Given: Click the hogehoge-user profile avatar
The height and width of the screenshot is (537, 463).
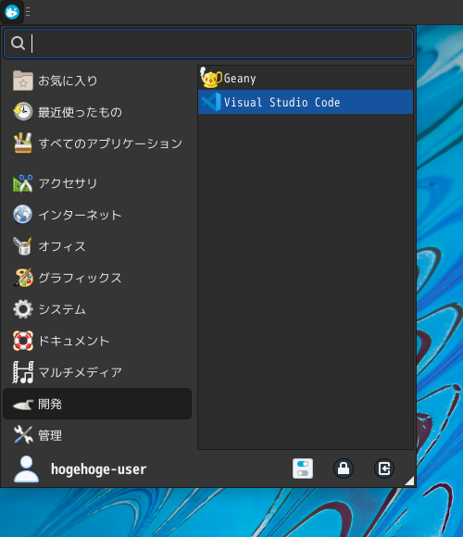Looking at the screenshot, I should coord(26,468).
